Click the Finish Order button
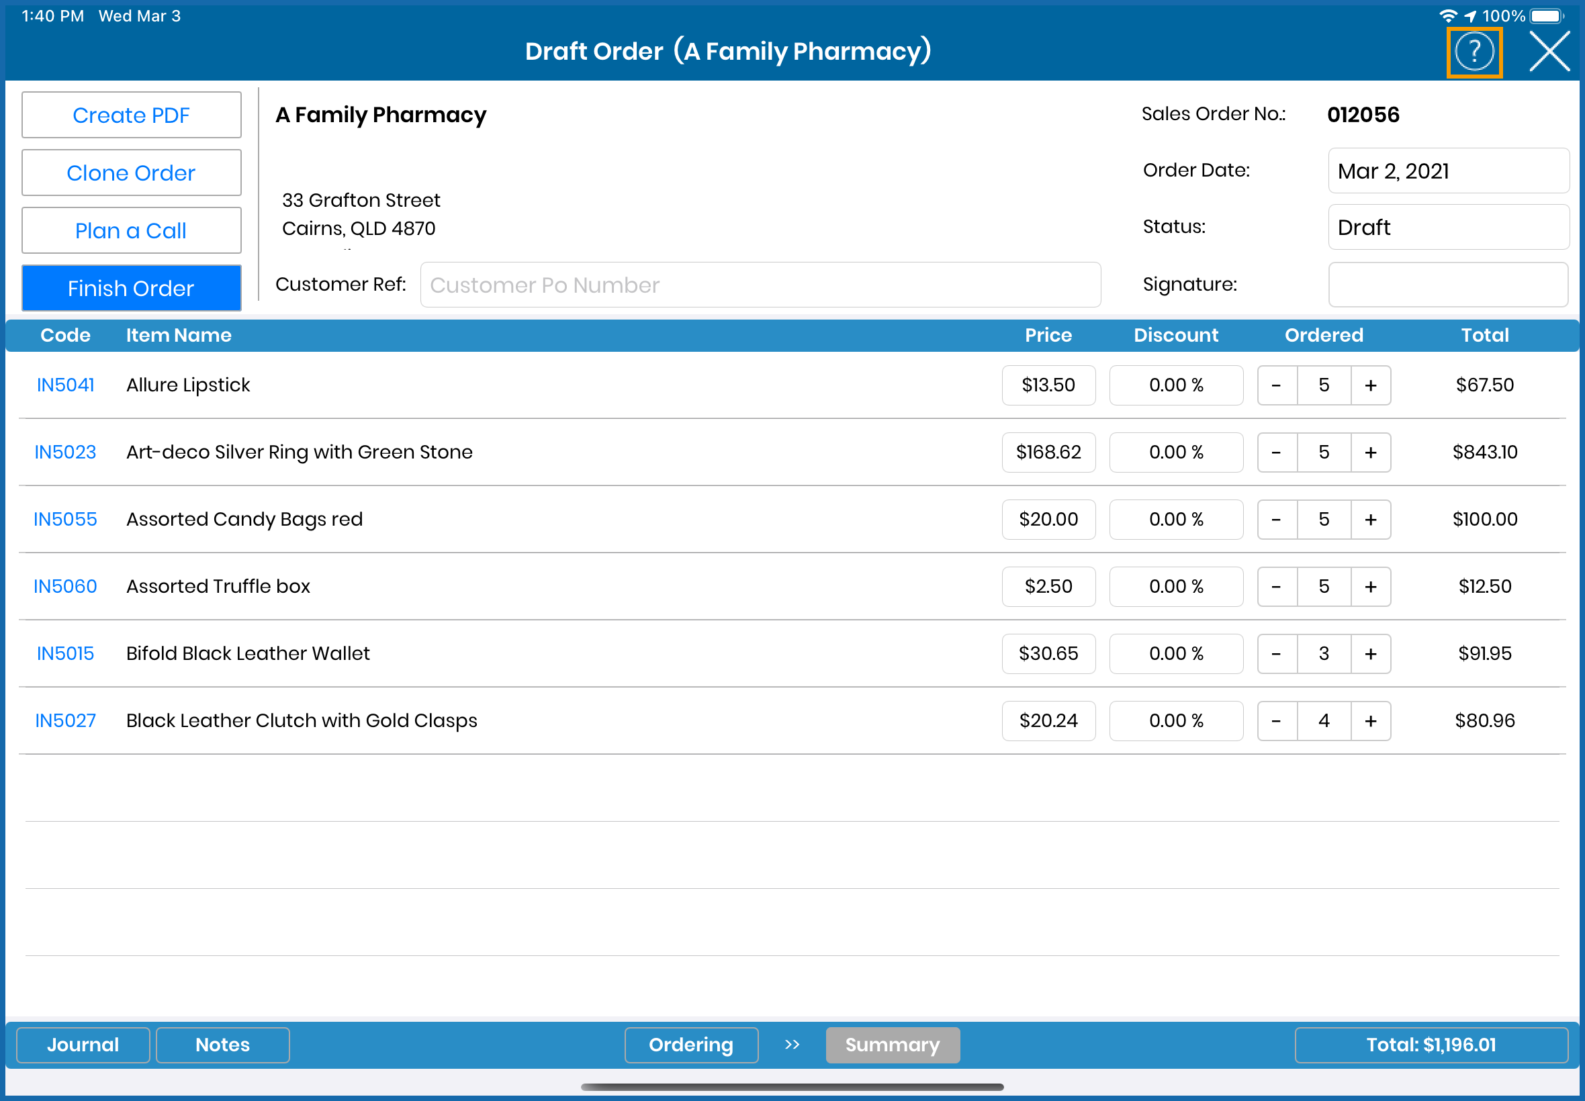Screen dimensions: 1585x1101 pyautogui.click(x=131, y=287)
